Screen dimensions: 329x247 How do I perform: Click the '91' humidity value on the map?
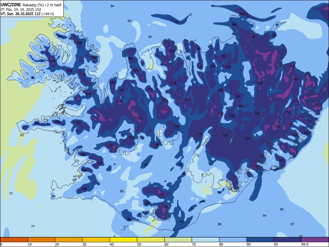213,6
